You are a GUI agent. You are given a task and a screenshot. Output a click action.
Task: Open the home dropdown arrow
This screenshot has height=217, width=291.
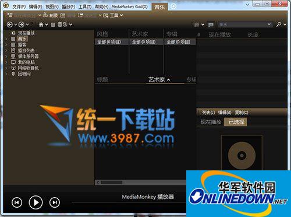click(x=47, y=24)
